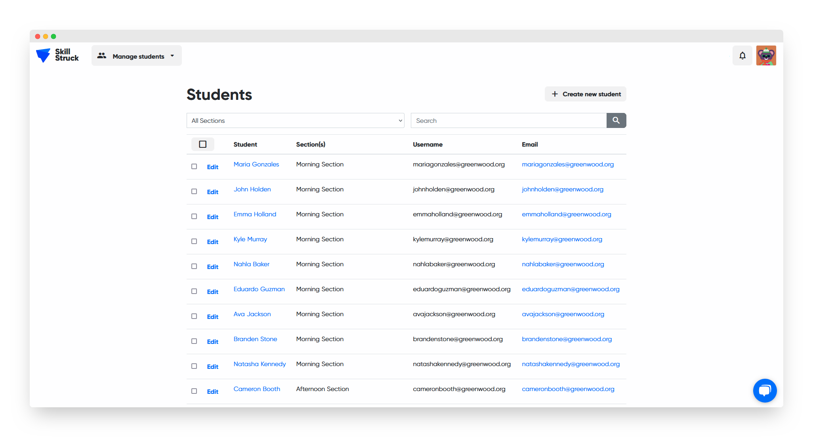The image size is (813, 437).
Task: Click avajackson@greenwood.org email link
Action: click(563, 314)
